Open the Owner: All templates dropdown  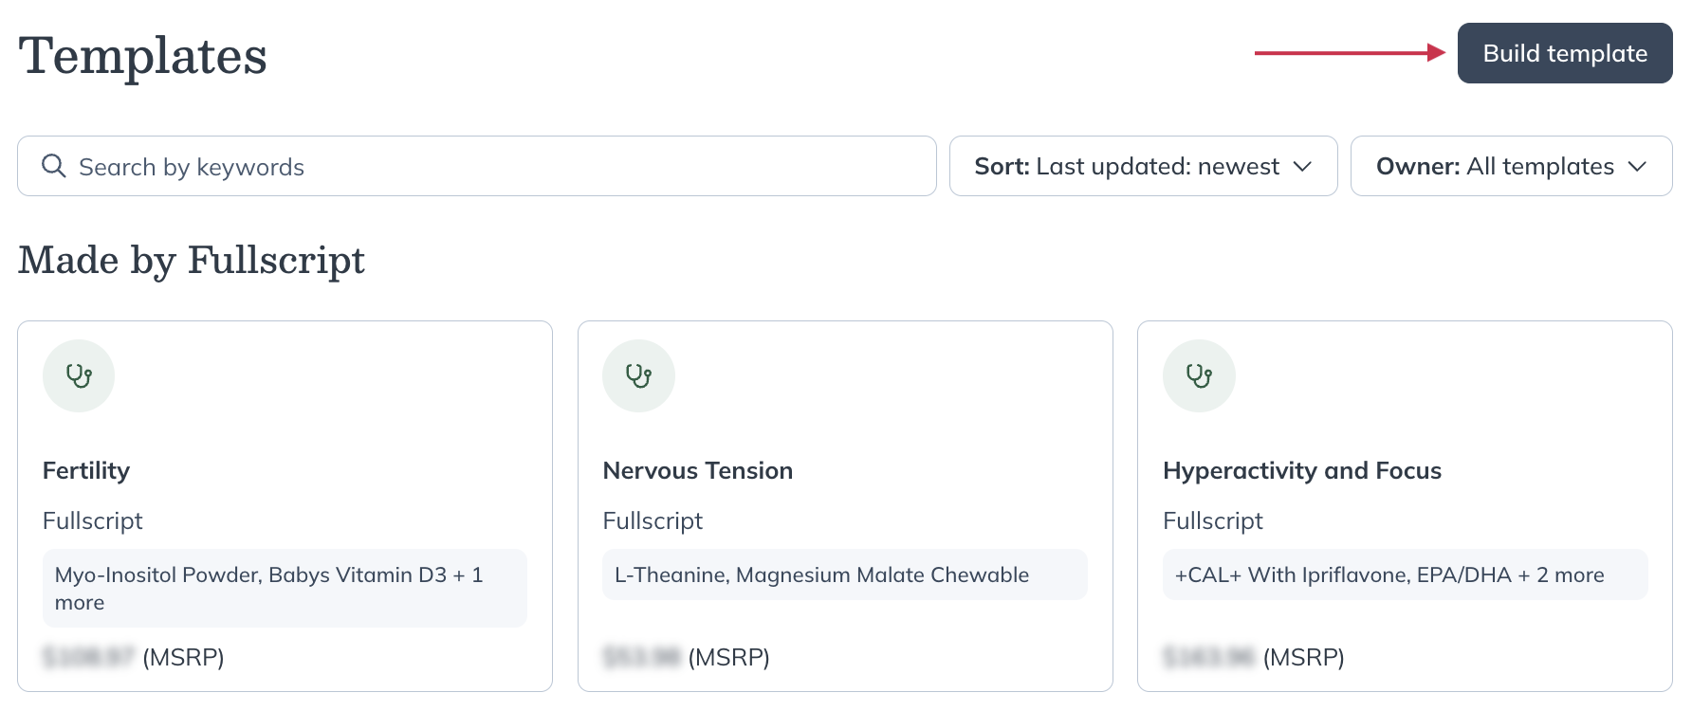point(1510,167)
